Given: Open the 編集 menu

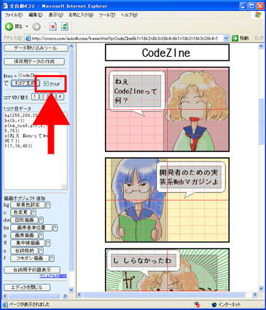Looking at the screenshot, I should 36,15.
